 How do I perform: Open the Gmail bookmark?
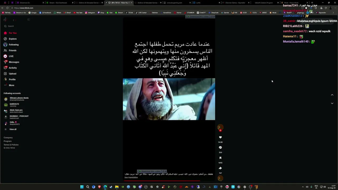tap(67, 13)
